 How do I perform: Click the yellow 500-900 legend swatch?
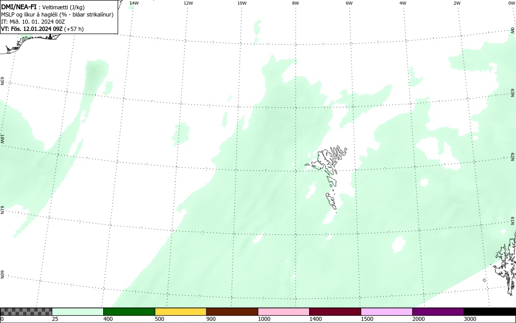tap(181, 312)
